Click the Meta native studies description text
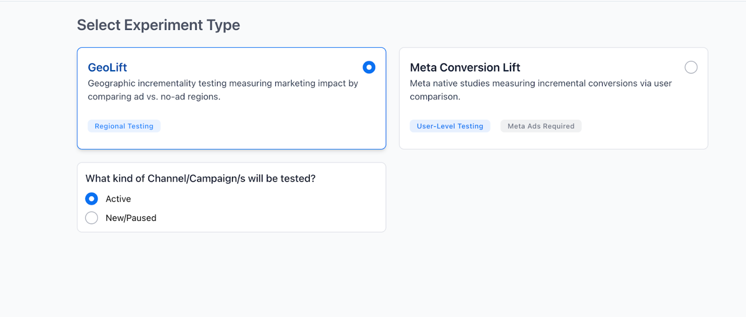 [541, 90]
